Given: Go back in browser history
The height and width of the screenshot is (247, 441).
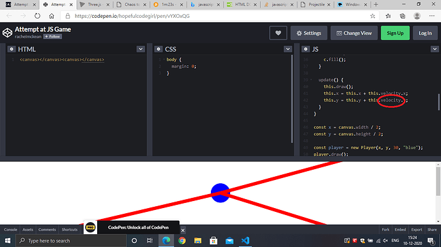Looking at the screenshot, I should tap(9, 16).
